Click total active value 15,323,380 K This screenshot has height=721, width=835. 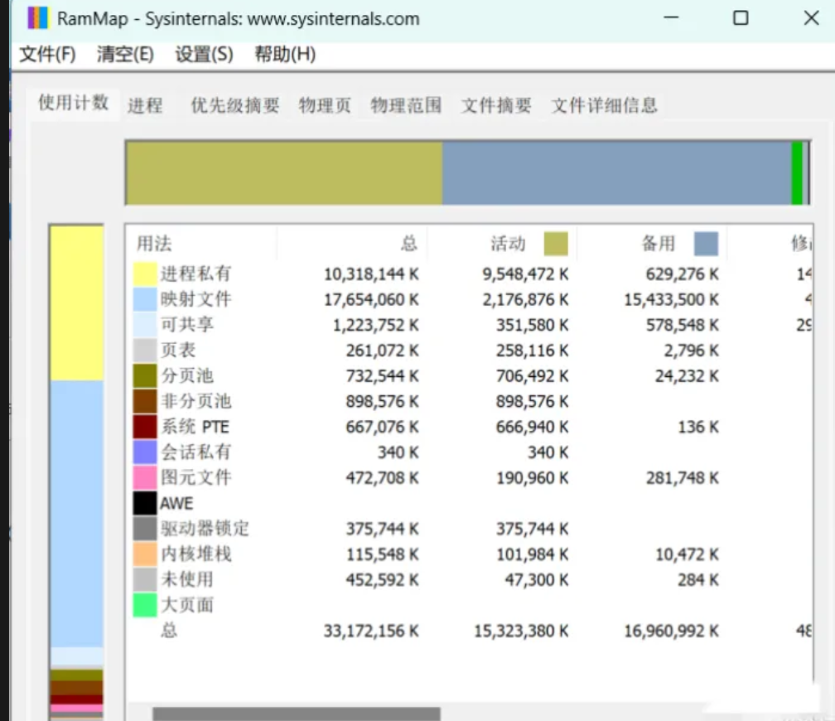point(521,631)
